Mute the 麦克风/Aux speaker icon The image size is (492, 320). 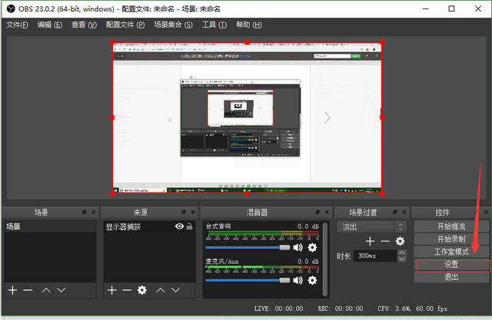point(298,281)
